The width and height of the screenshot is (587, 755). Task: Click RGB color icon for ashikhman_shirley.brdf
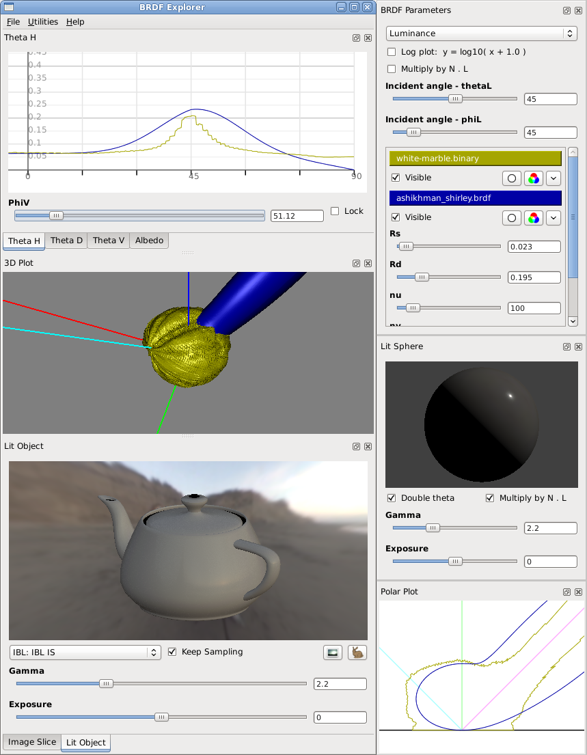tap(534, 218)
